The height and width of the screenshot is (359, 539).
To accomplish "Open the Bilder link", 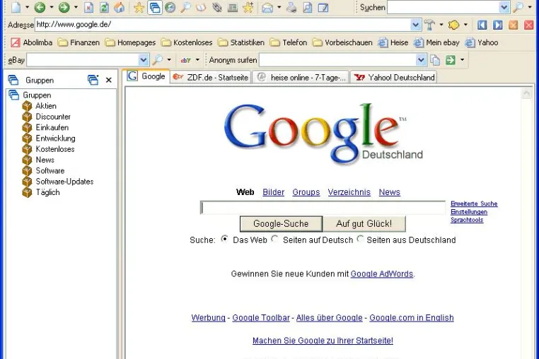I will (x=274, y=192).
